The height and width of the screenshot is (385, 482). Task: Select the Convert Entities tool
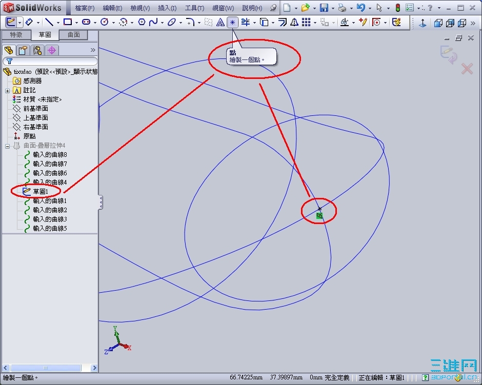[x=264, y=22]
